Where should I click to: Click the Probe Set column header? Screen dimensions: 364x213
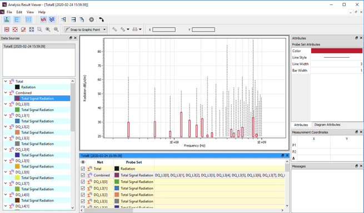pos(134,162)
